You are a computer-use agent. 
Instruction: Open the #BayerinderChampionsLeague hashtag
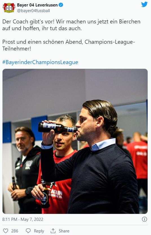(40, 62)
